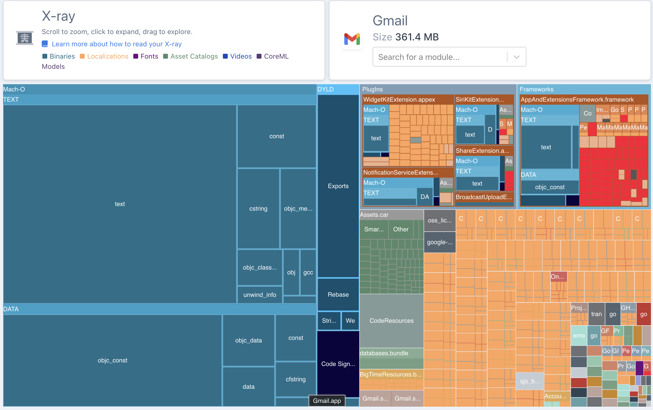Click the Gmail app logo icon
This screenshot has width=653, height=410.
352,39
